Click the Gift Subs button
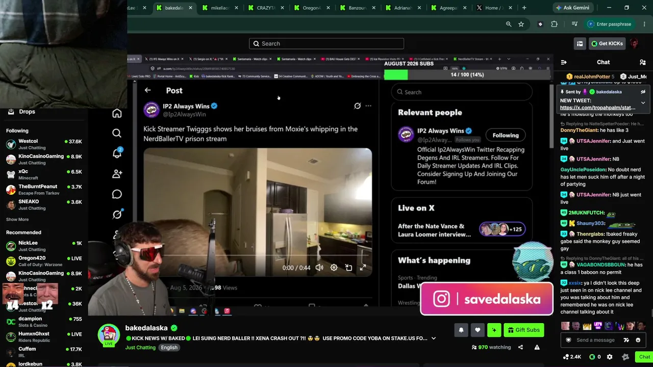Screen dimensions: 653x367 523,330
